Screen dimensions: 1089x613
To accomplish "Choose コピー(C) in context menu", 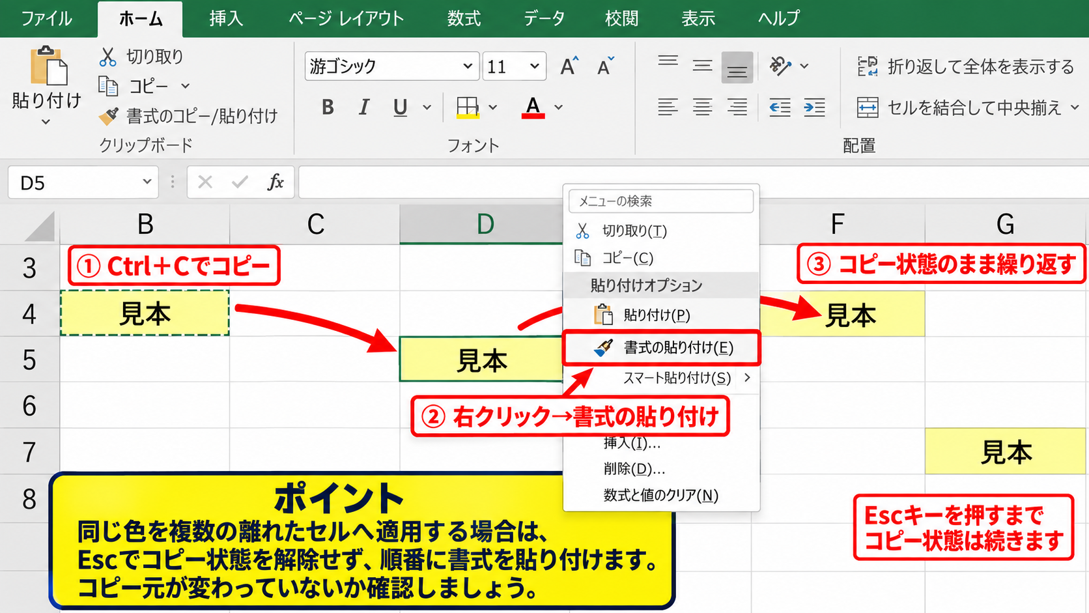I will pos(661,258).
